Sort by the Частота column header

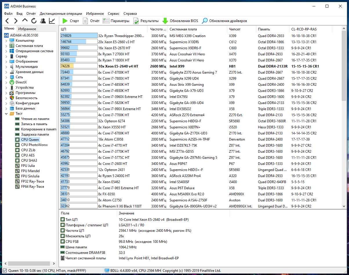pyautogui.click(x=158, y=29)
